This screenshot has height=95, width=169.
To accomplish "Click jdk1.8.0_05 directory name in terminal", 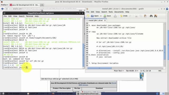I will pos(8,65).
